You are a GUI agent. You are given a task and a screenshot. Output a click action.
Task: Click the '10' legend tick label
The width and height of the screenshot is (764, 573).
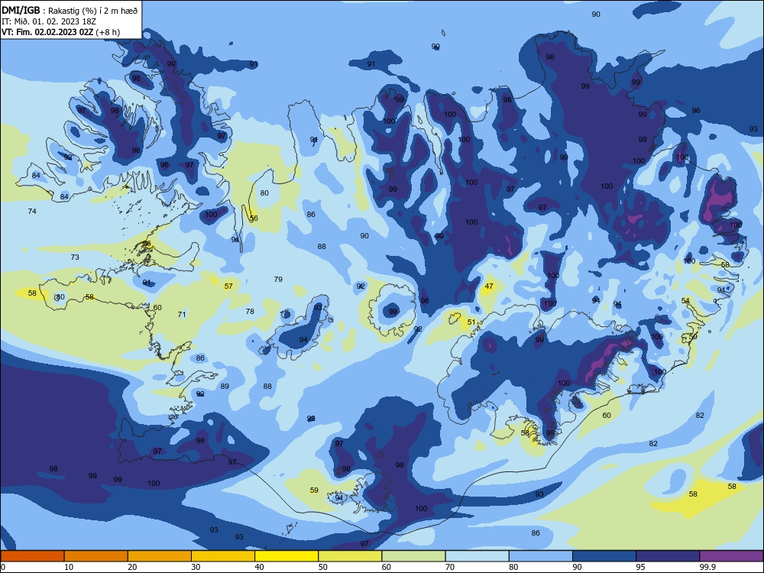(x=69, y=567)
